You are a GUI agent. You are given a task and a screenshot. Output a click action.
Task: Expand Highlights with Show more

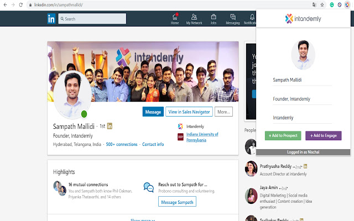[143, 220]
